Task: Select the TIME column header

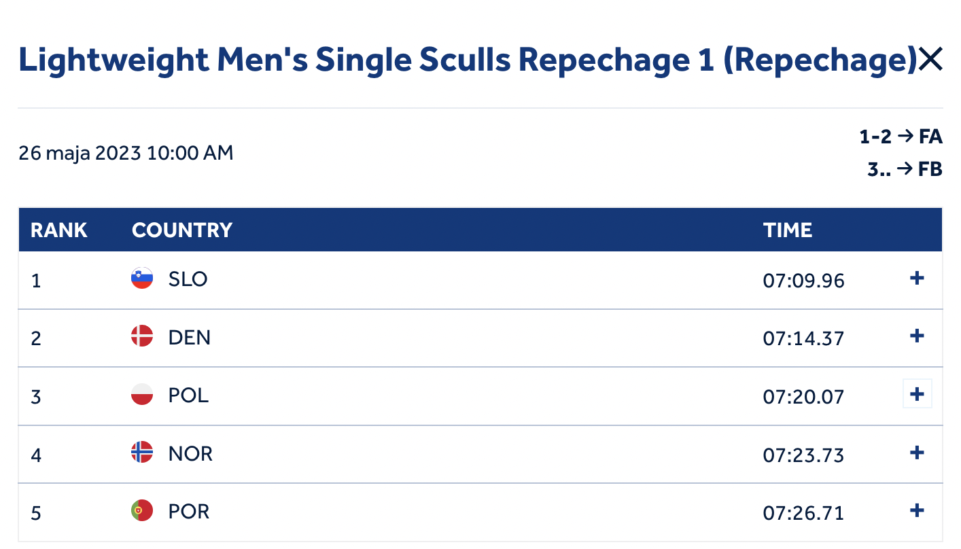Action: [788, 230]
